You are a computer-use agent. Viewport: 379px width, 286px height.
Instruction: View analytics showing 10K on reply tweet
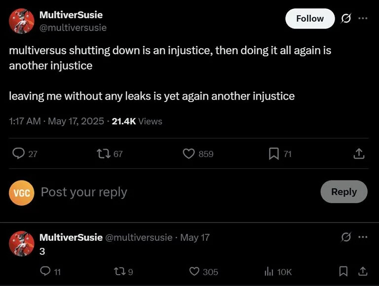[x=269, y=271]
